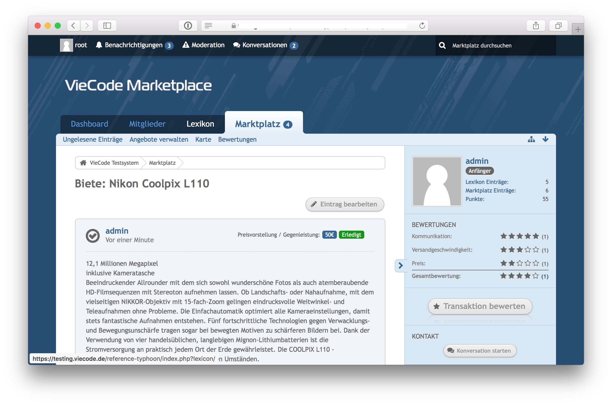The height and width of the screenshot is (405, 612).
Task: Click the sitemap icon in navigation bar
Action: tap(531, 139)
